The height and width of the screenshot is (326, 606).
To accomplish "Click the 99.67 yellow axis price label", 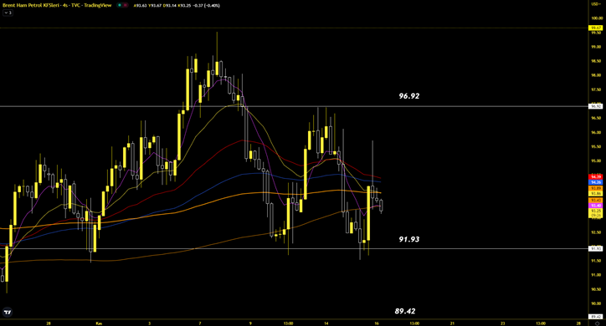I will pyautogui.click(x=596, y=28).
